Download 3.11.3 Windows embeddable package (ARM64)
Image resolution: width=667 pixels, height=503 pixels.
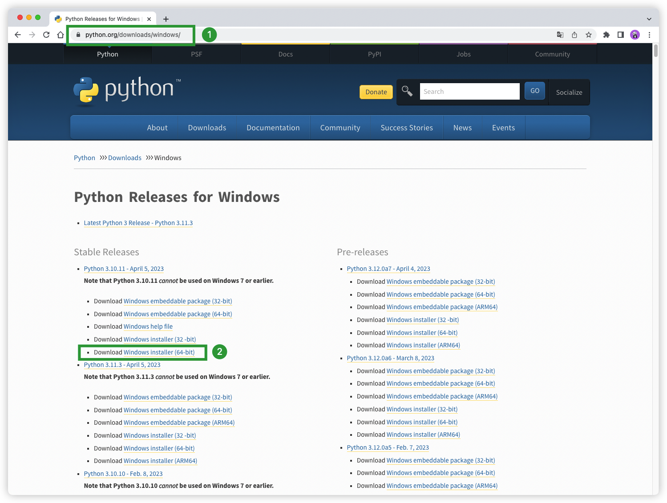(x=179, y=423)
